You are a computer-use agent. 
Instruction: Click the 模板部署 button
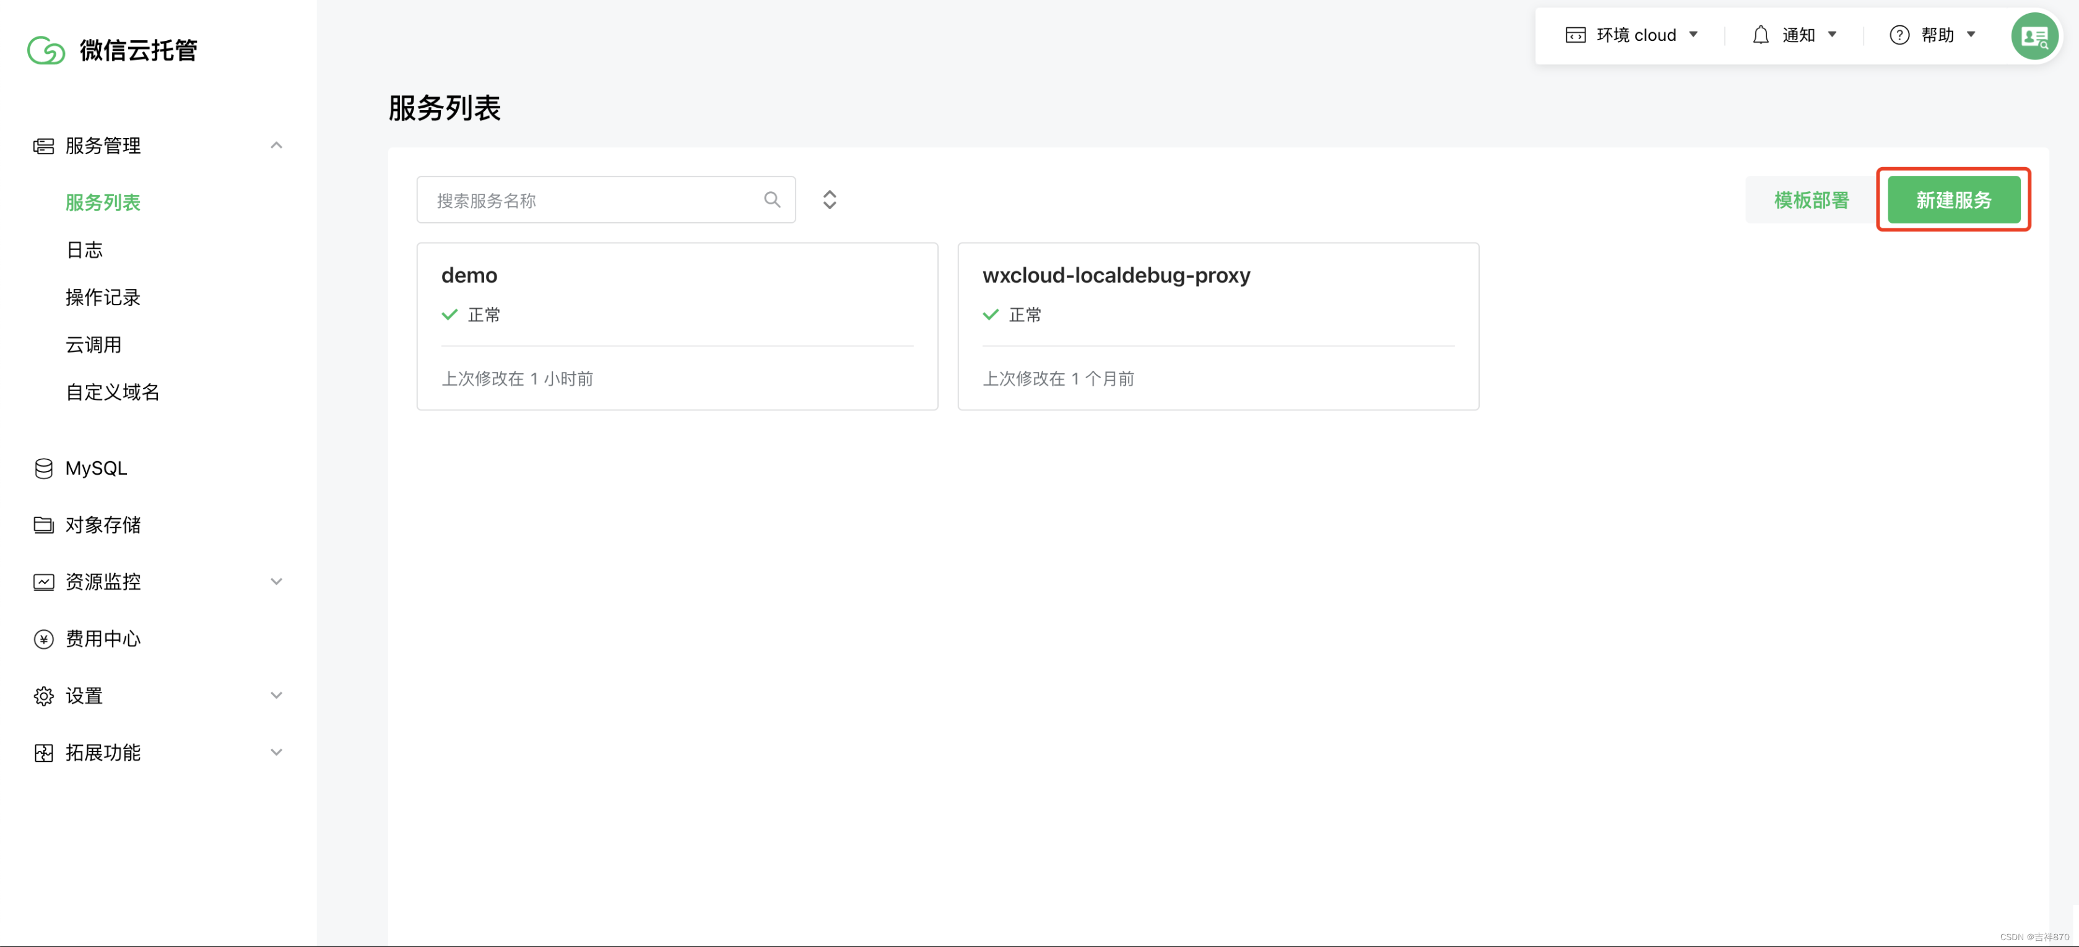pyautogui.click(x=1812, y=200)
